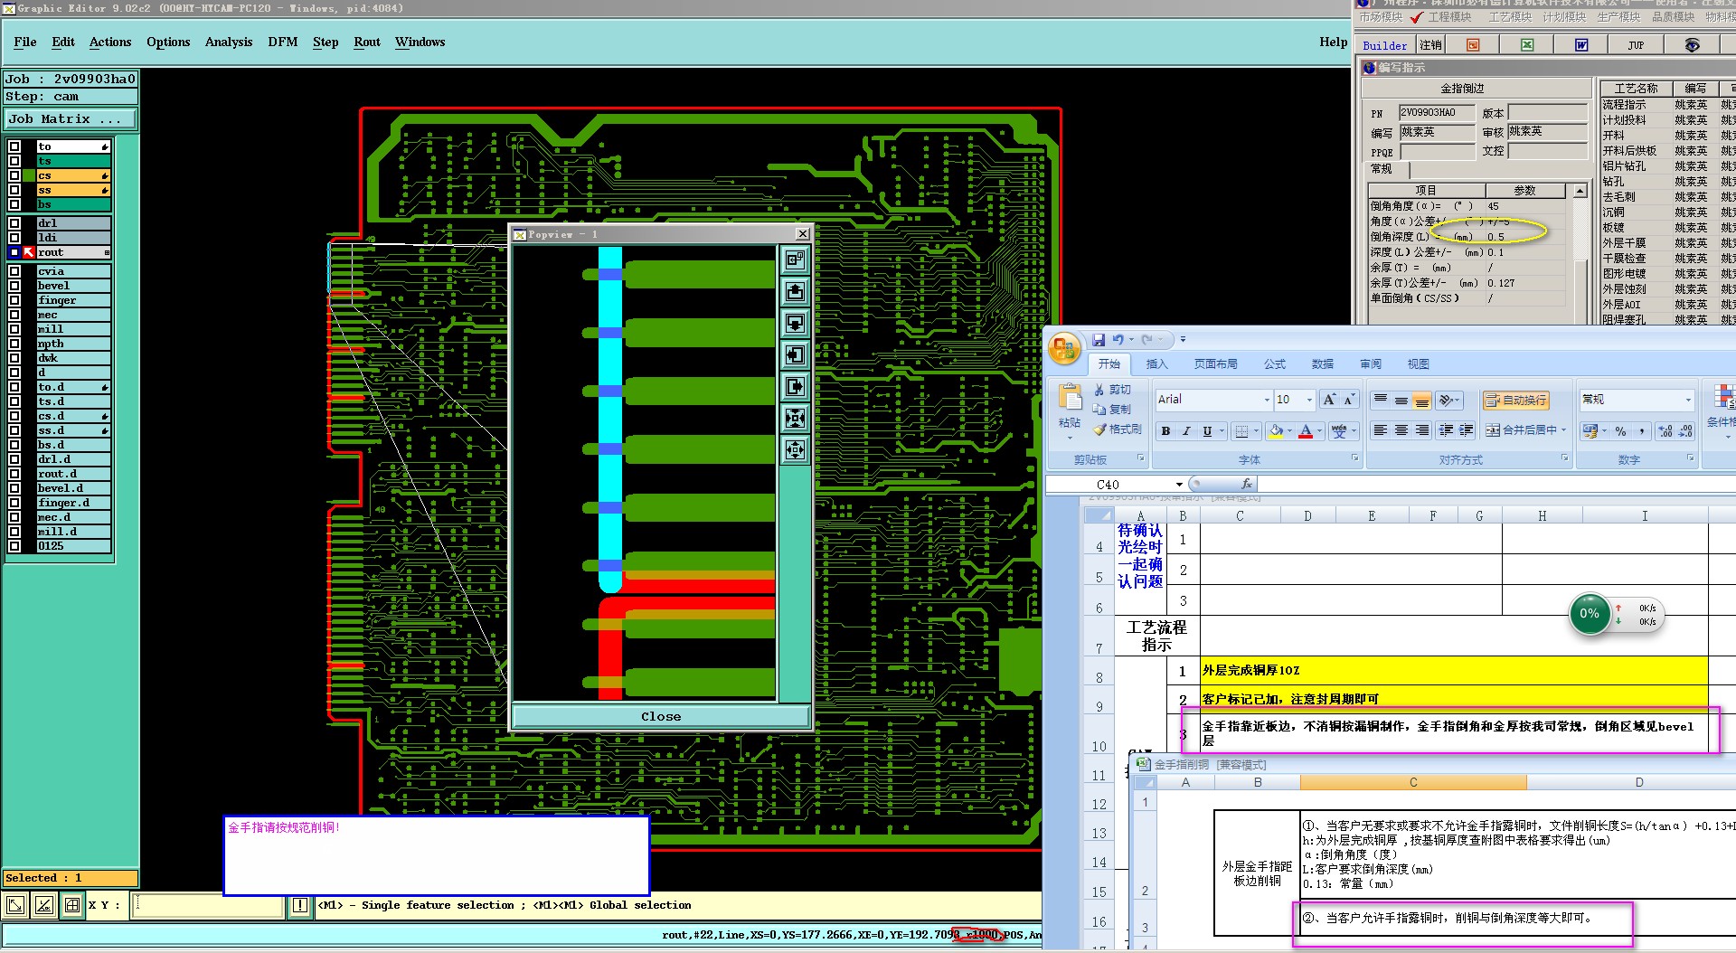Image resolution: width=1736 pixels, height=953 pixels.
Task: Toggle the bevel layer checkbox
Action: point(14,286)
